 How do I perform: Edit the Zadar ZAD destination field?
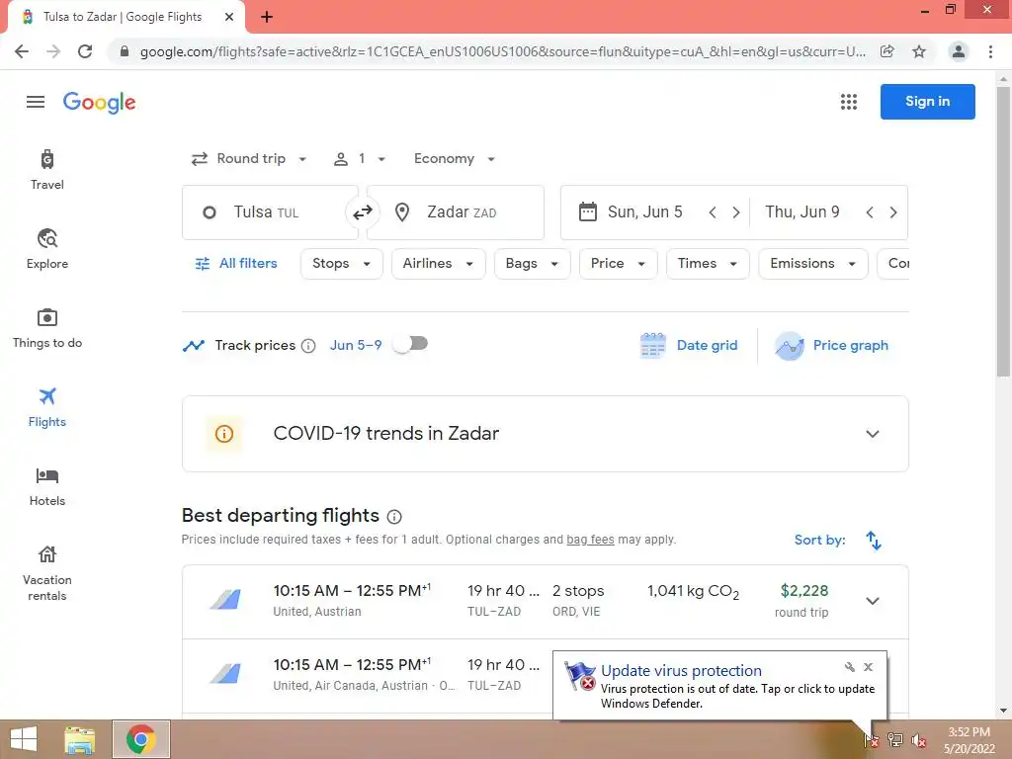(x=456, y=212)
